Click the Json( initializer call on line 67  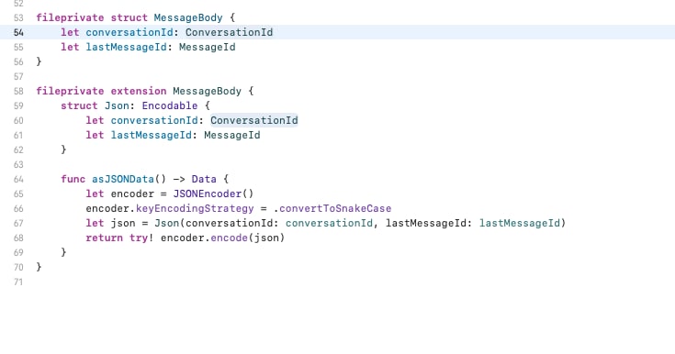(x=170, y=223)
